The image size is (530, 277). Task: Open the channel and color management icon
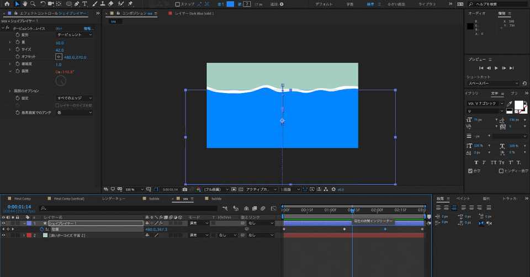pyautogui.click(x=199, y=189)
